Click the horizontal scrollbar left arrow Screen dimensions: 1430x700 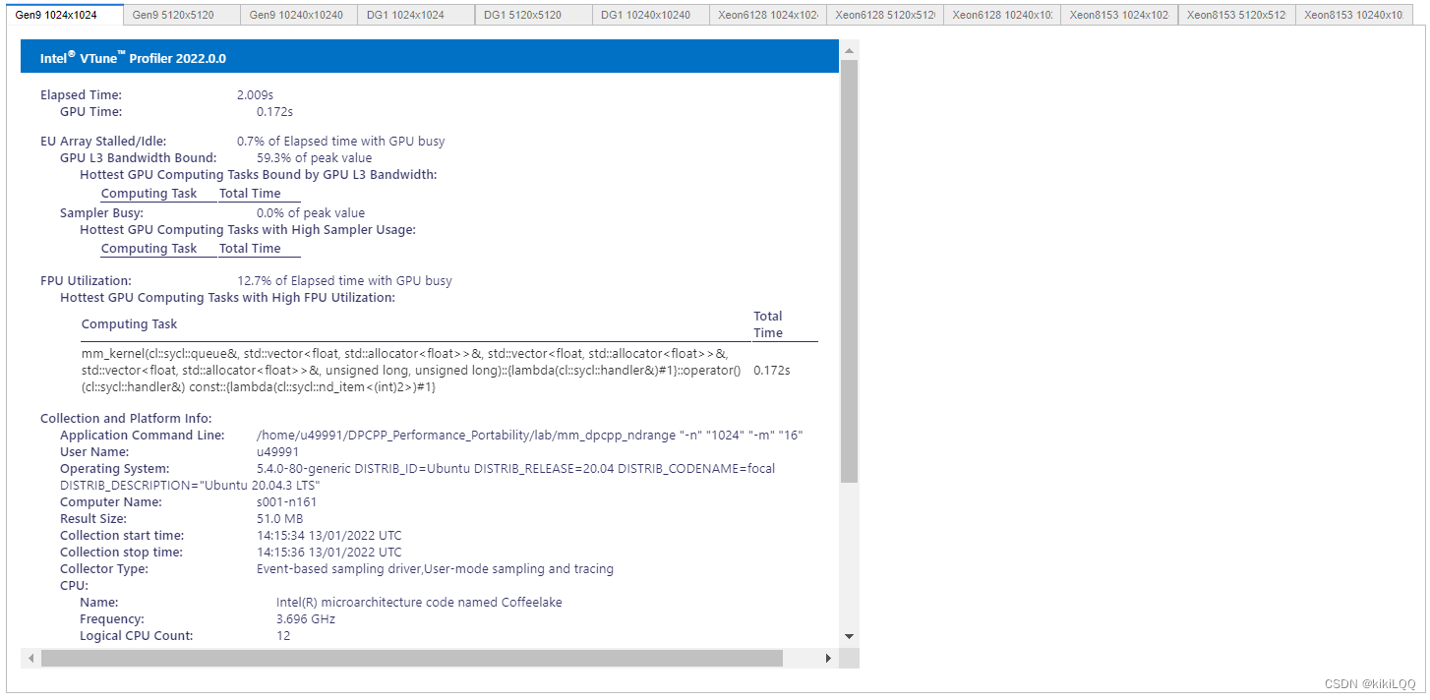pos(30,658)
